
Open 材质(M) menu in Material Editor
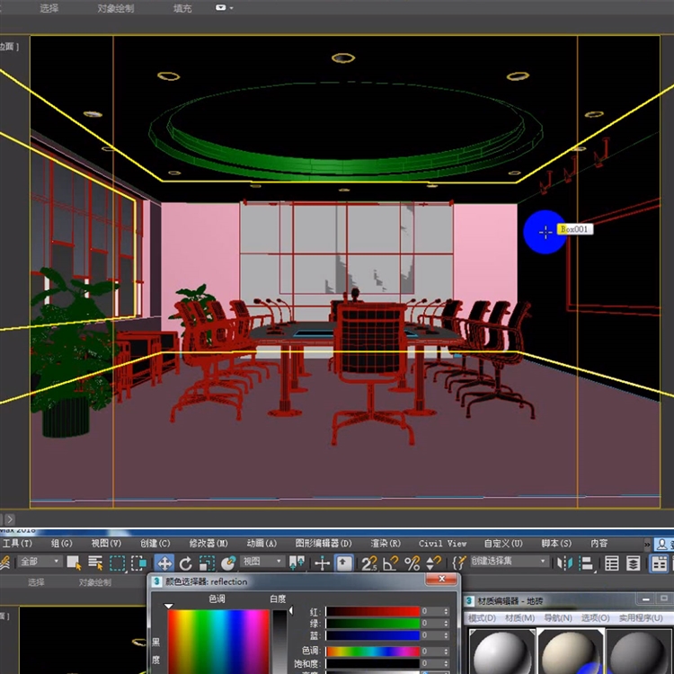point(519,617)
